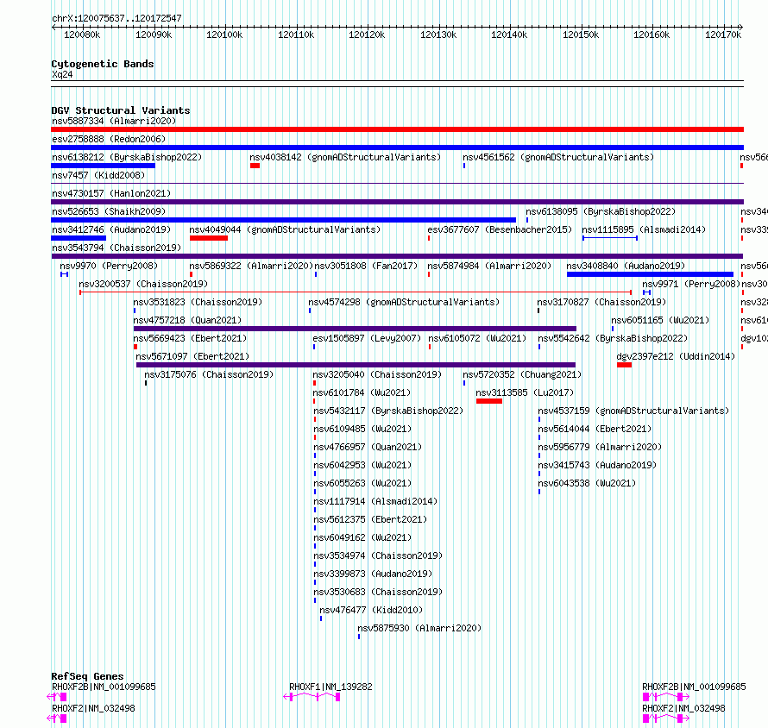Select the purple nsv5671097 (Ebert2021) bar
The height and width of the screenshot is (728, 768).
[356, 365]
